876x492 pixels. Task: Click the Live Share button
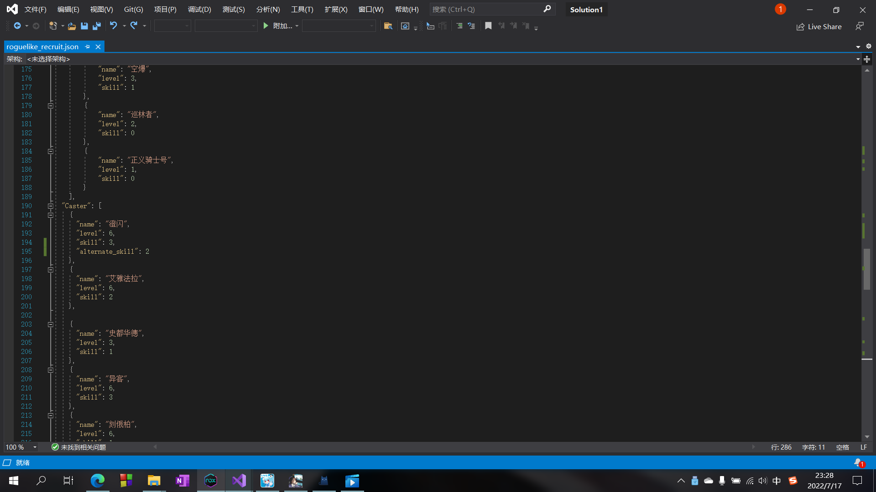point(819,26)
